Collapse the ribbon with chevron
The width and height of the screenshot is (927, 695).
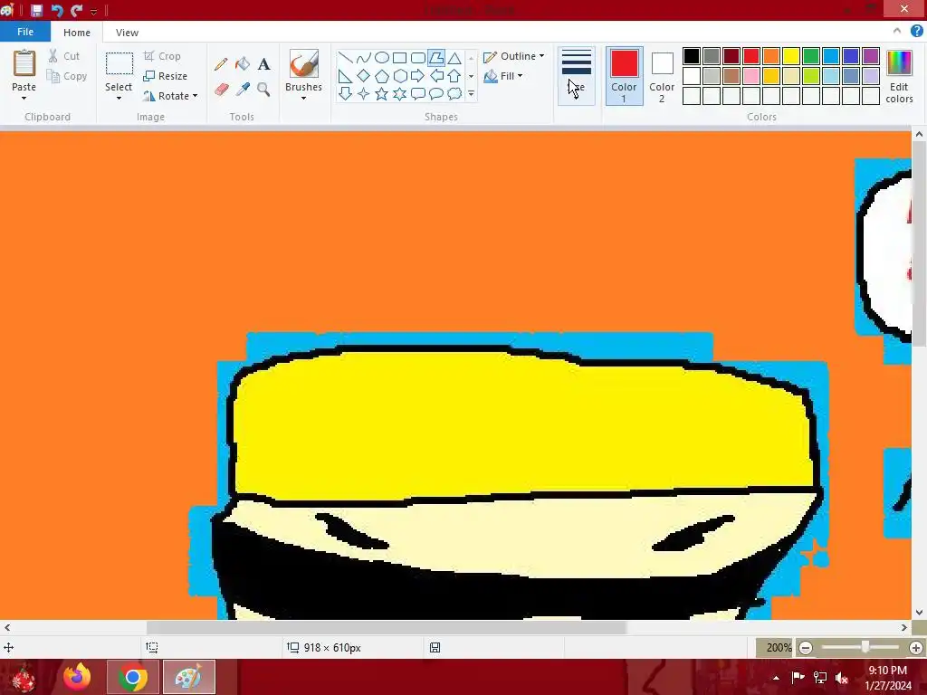click(x=897, y=31)
